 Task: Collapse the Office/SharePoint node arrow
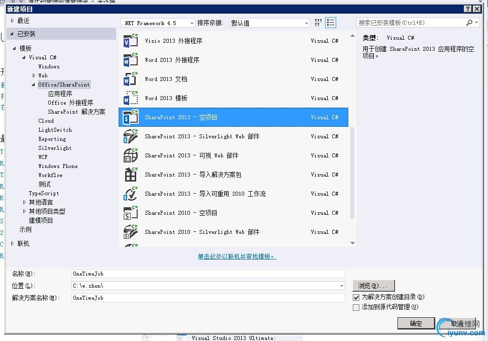(33, 84)
